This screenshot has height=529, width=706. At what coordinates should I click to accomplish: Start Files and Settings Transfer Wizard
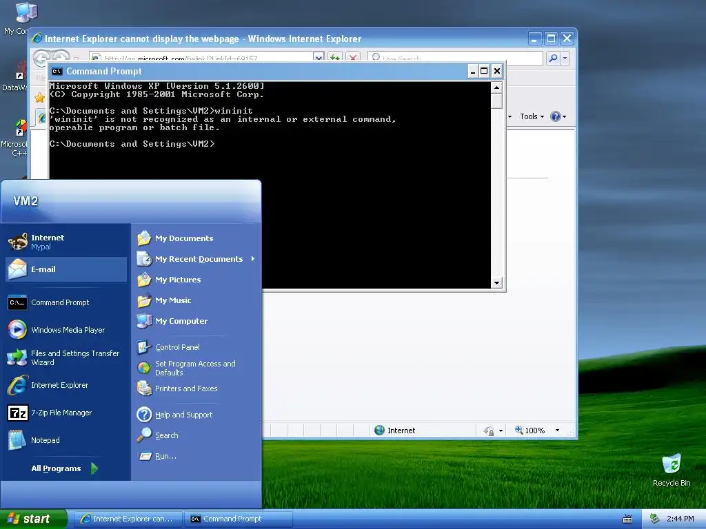(65, 357)
